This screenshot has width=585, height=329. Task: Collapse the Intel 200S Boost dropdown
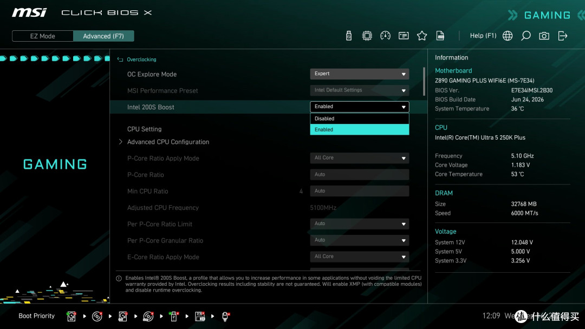(359, 107)
